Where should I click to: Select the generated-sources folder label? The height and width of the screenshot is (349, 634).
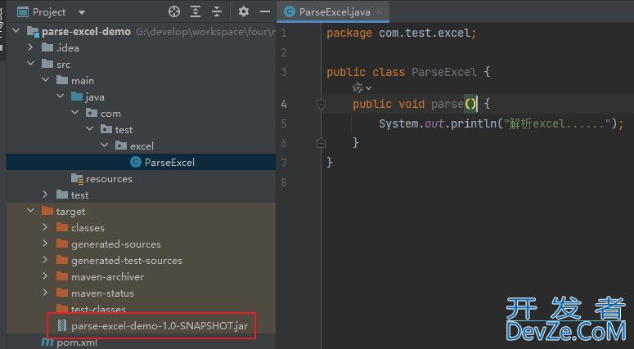116,244
